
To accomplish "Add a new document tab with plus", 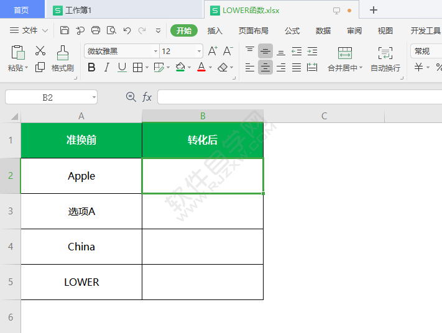I will coord(374,10).
